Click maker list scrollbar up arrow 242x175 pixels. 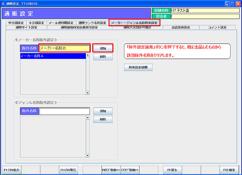tap(88, 55)
